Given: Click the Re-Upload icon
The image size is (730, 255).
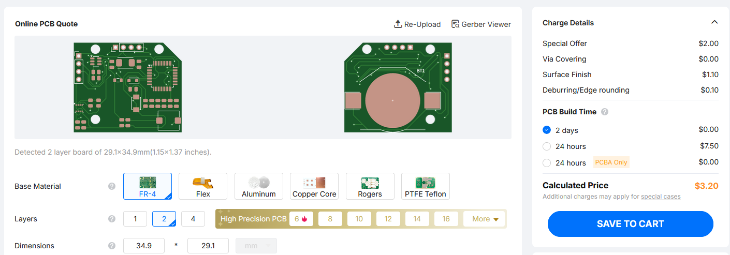Looking at the screenshot, I should 398,24.
